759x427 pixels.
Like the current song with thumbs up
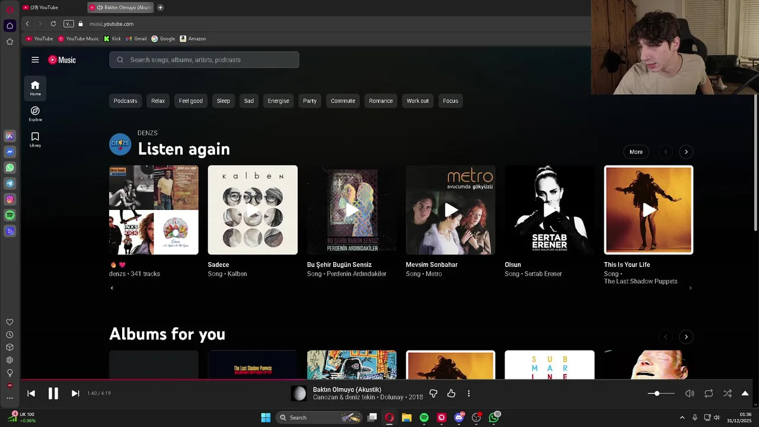tap(451, 393)
